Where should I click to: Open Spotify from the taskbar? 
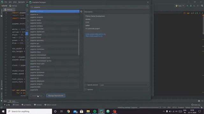point(95,111)
